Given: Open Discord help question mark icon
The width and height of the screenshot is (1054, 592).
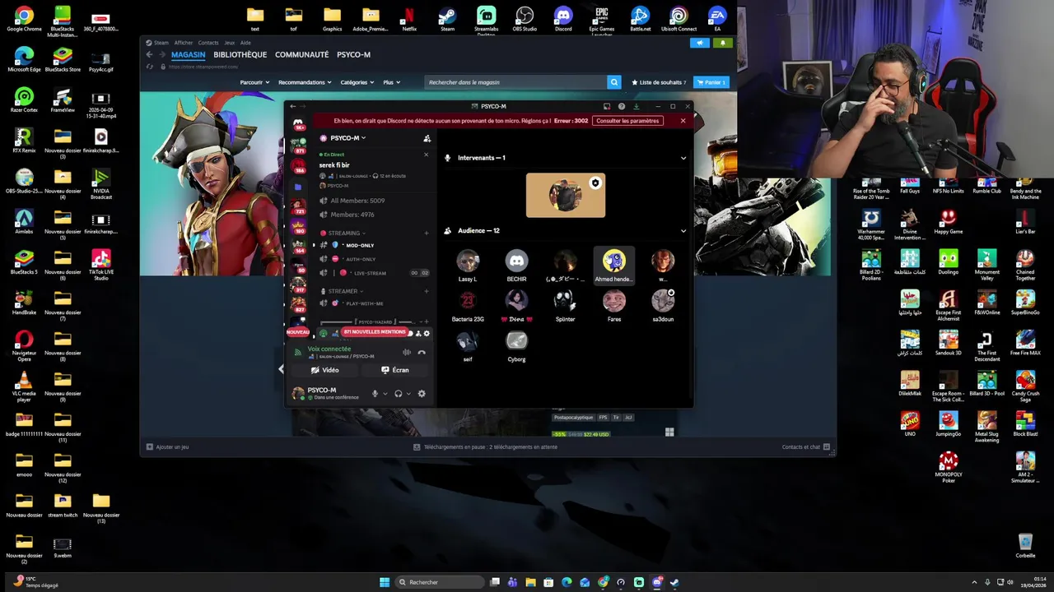Looking at the screenshot, I should 622,106.
